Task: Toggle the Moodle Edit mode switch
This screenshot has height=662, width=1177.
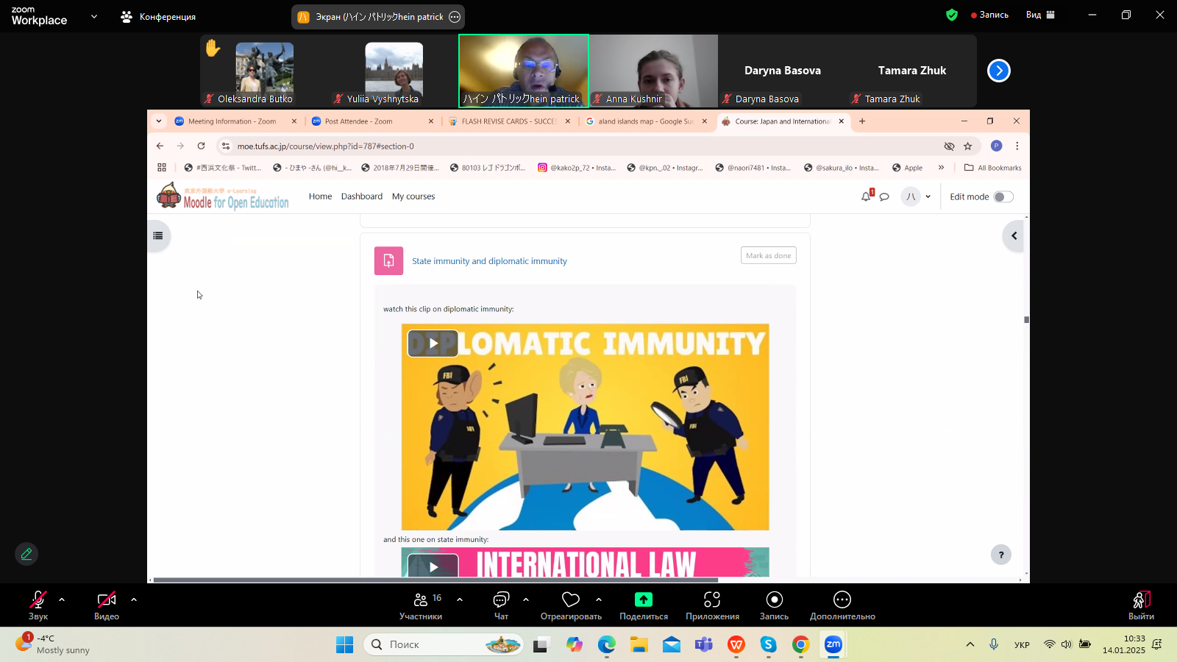Action: pos(1003,196)
